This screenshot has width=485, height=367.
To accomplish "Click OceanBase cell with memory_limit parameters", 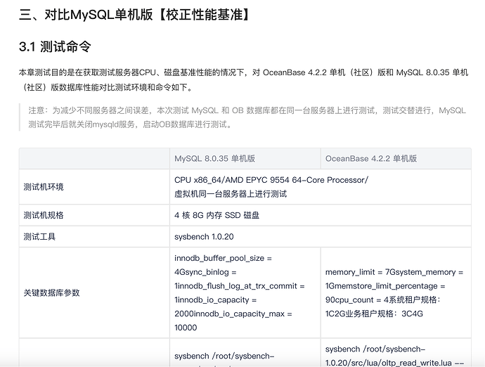I will click(396, 292).
